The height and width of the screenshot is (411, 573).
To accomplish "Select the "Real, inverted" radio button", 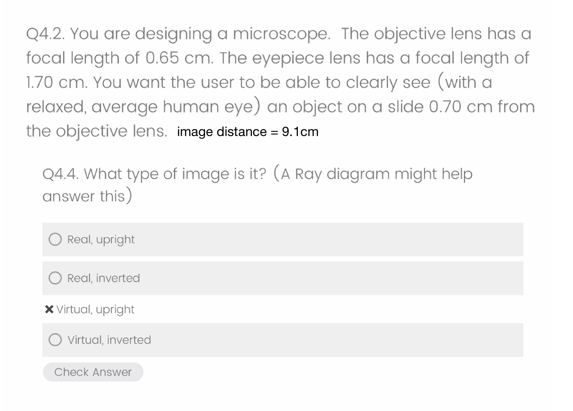I will pos(56,278).
